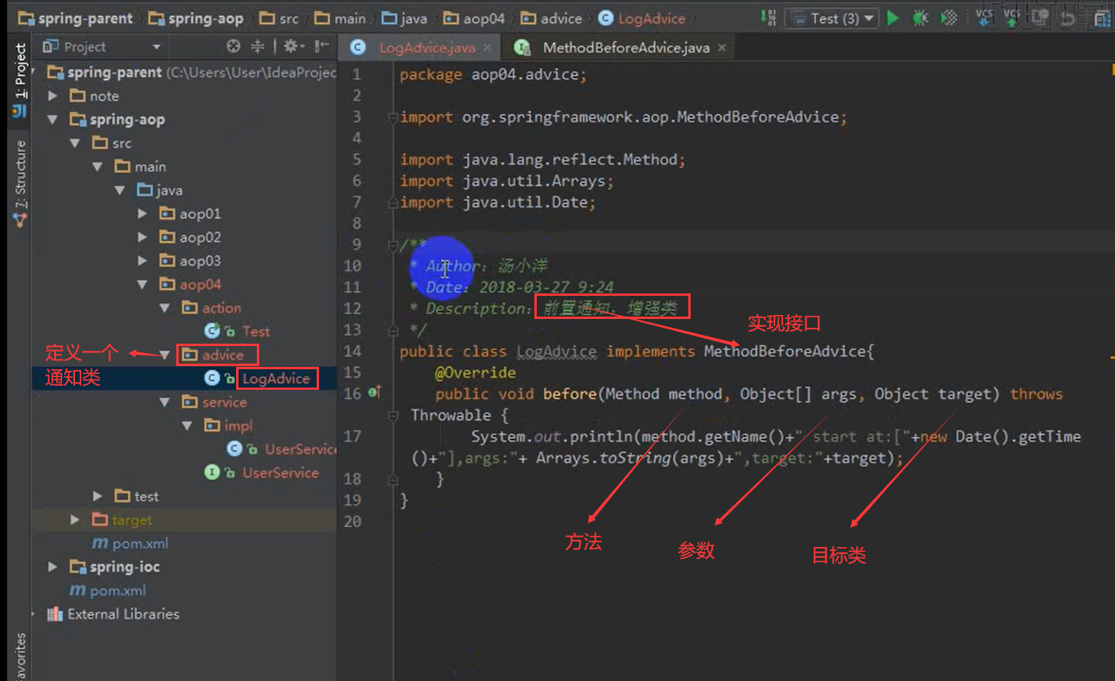This screenshot has height=681, width=1115.
Task: Collapse the service package
Action: pos(165,402)
